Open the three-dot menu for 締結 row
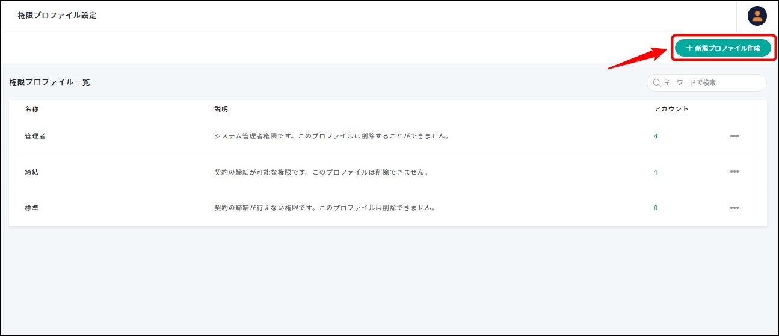 click(x=734, y=172)
